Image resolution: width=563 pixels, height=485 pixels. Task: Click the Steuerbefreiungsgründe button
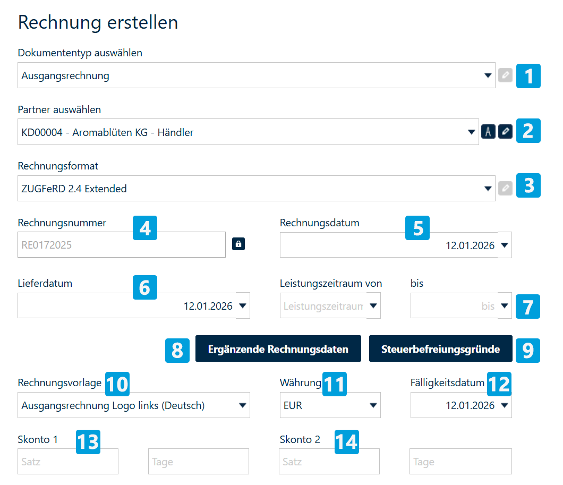point(440,348)
